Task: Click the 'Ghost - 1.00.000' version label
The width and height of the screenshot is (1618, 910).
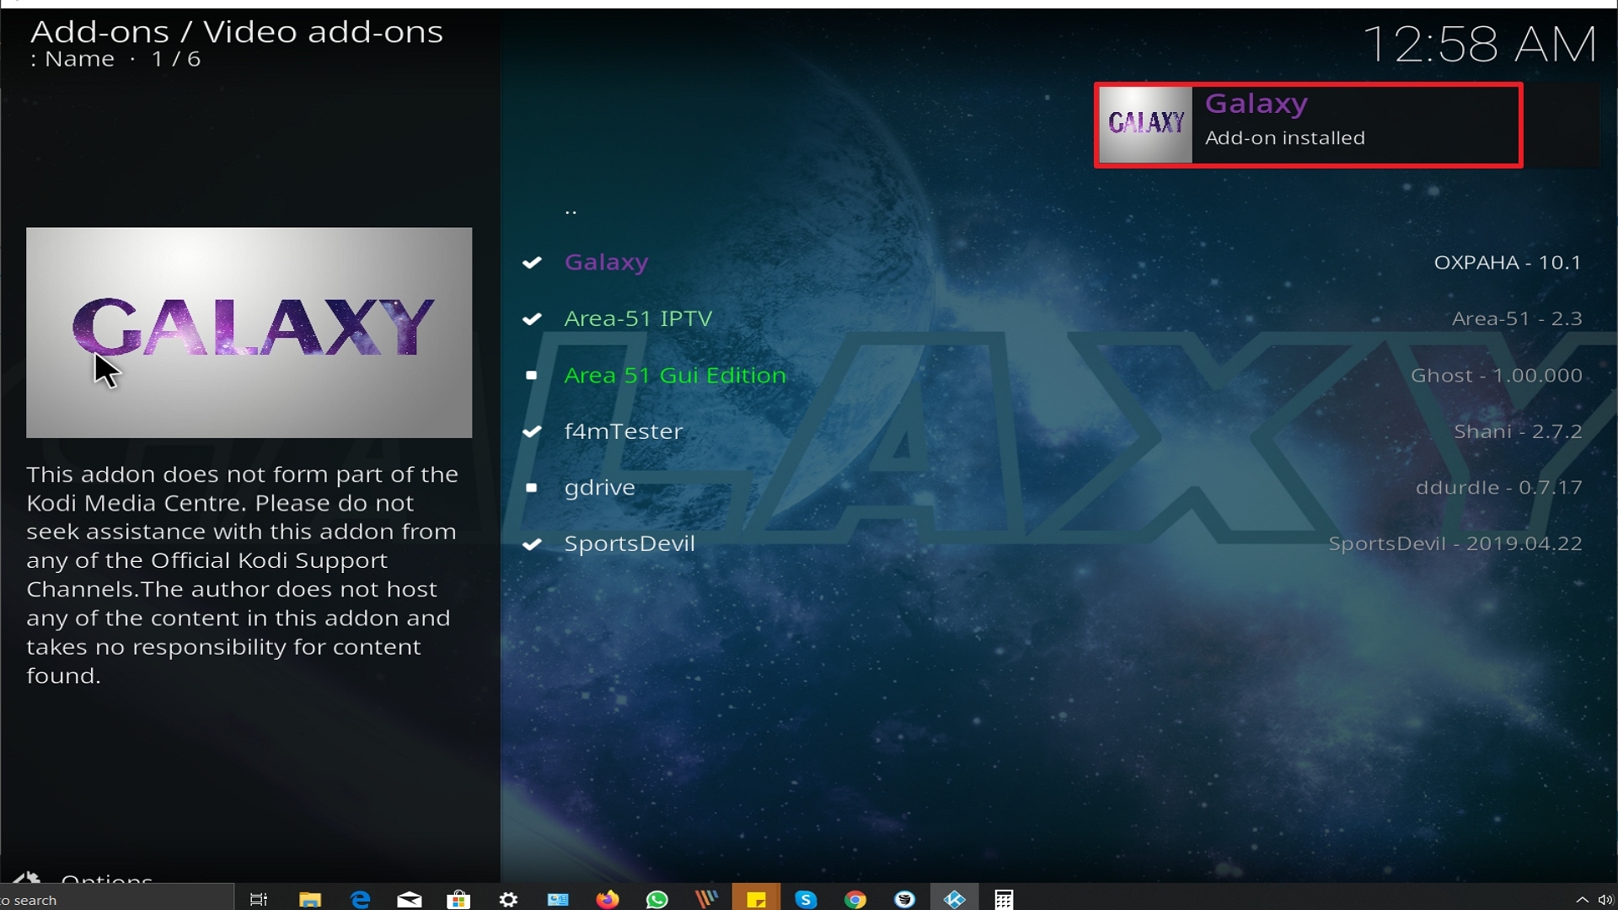Action: [x=1497, y=376]
